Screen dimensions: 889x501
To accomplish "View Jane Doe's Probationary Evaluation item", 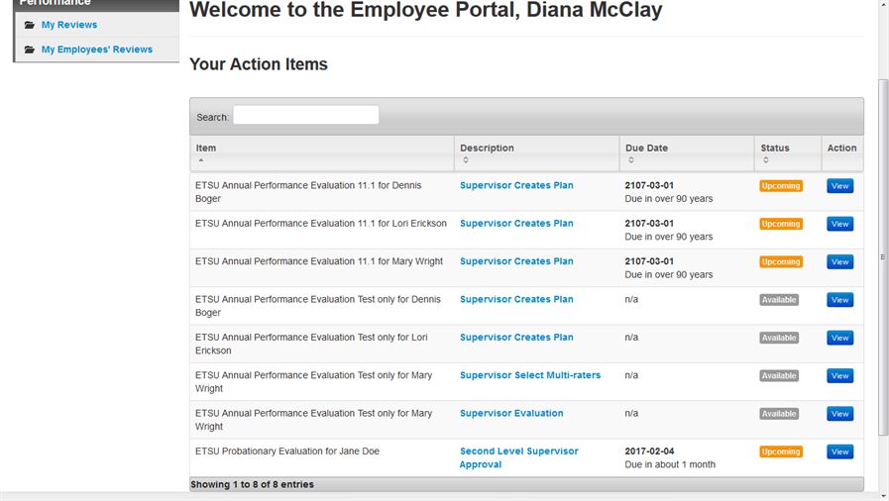I will pos(839,451).
